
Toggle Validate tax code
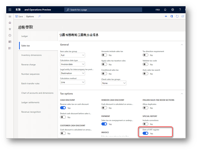145,64
